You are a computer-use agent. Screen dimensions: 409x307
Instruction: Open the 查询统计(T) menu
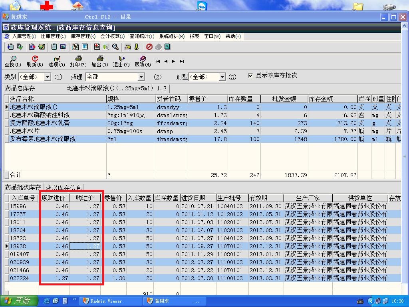click(x=142, y=36)
